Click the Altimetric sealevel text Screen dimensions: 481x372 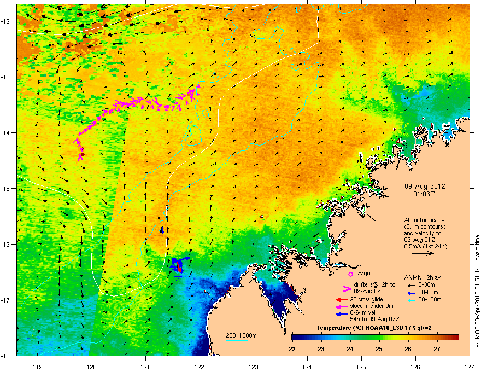click(426, 220)
